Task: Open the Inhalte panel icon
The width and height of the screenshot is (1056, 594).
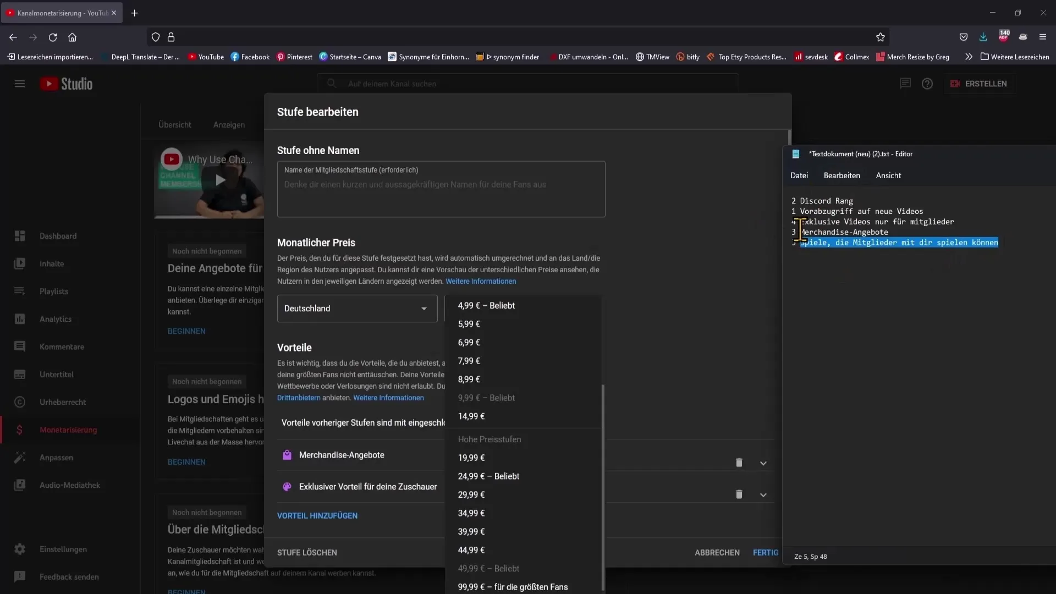Action: [19, 263]
